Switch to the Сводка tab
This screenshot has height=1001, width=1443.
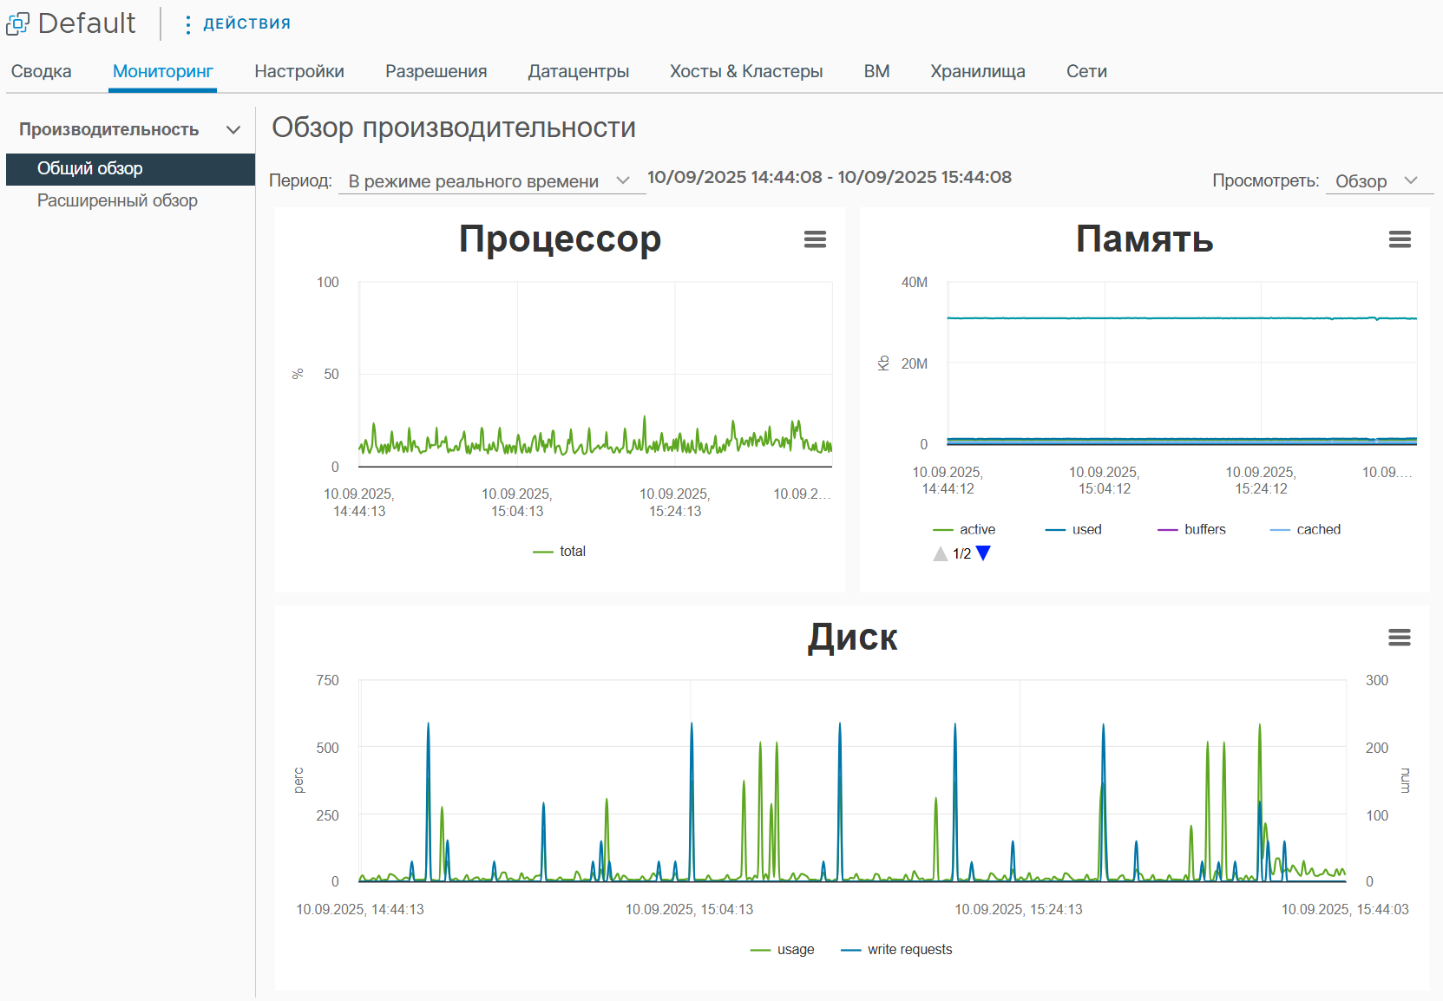tap(41, 71)
